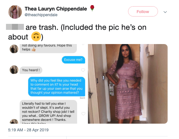Like the "You heard !" message heart

[83, 70]
